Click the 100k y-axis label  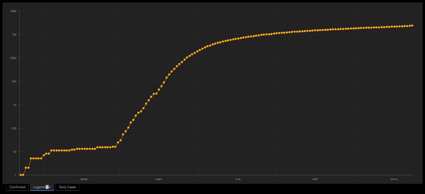point(13,58)
